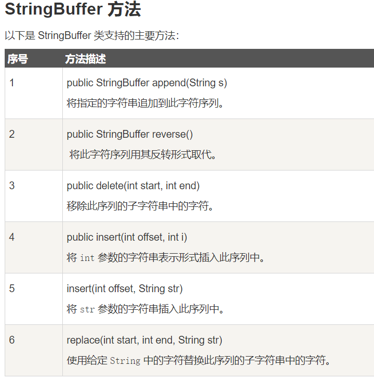374x380 pixels.
Task: Click the insert(int offset, String str) signature
Action: [125, 289]
